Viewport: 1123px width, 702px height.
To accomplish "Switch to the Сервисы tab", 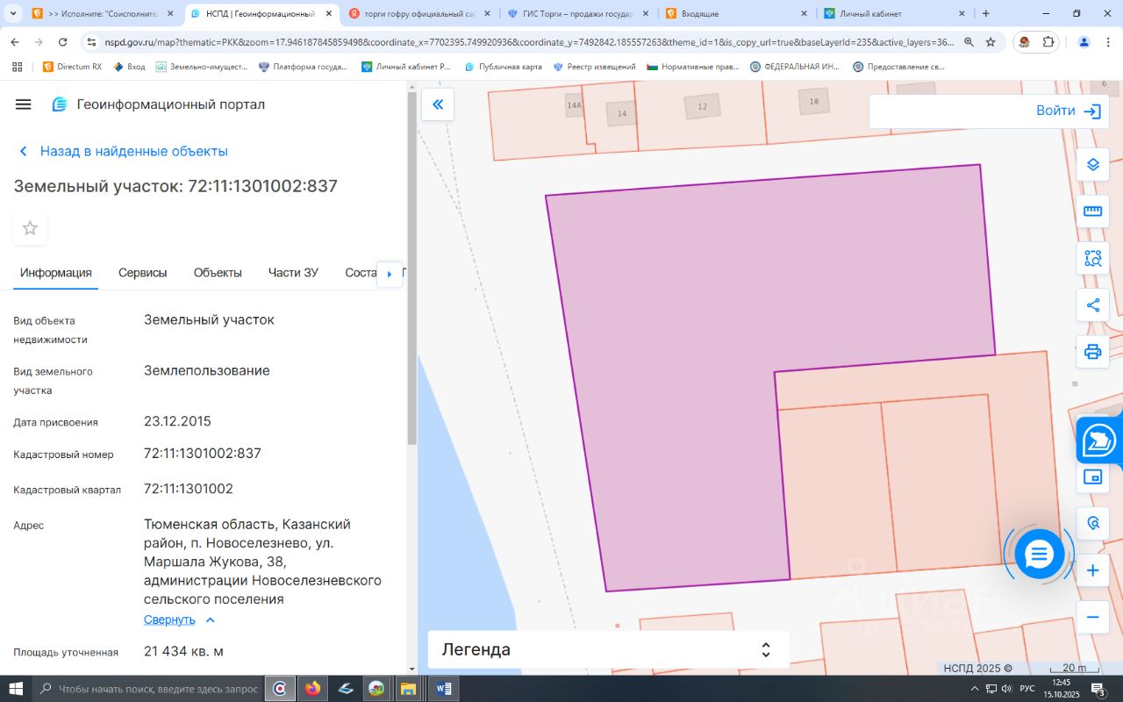I will click(x=143, y=273).
